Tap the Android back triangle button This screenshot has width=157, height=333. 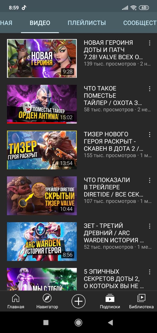tap(110, 323)
